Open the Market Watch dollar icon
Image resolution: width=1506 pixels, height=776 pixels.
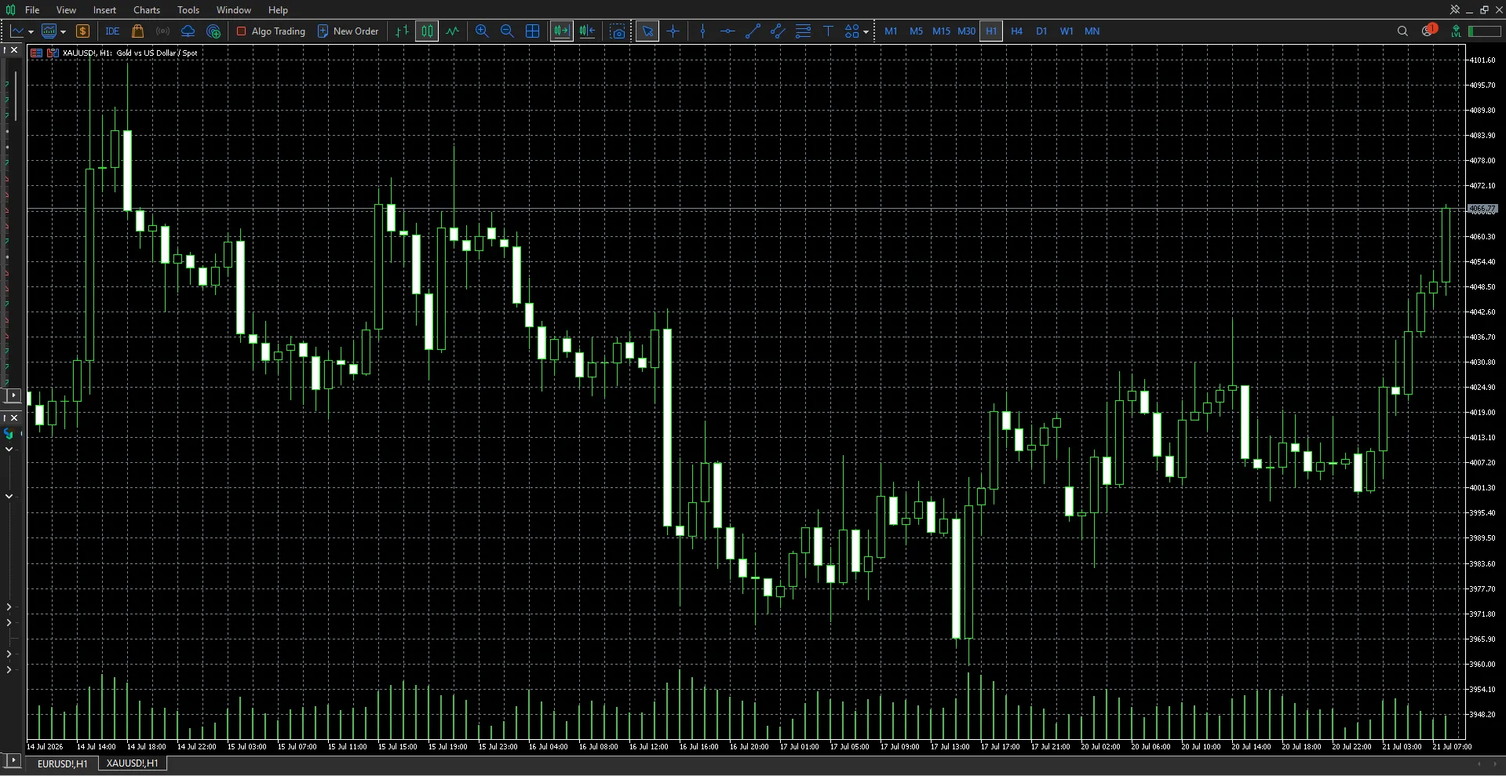click(82, 31)
